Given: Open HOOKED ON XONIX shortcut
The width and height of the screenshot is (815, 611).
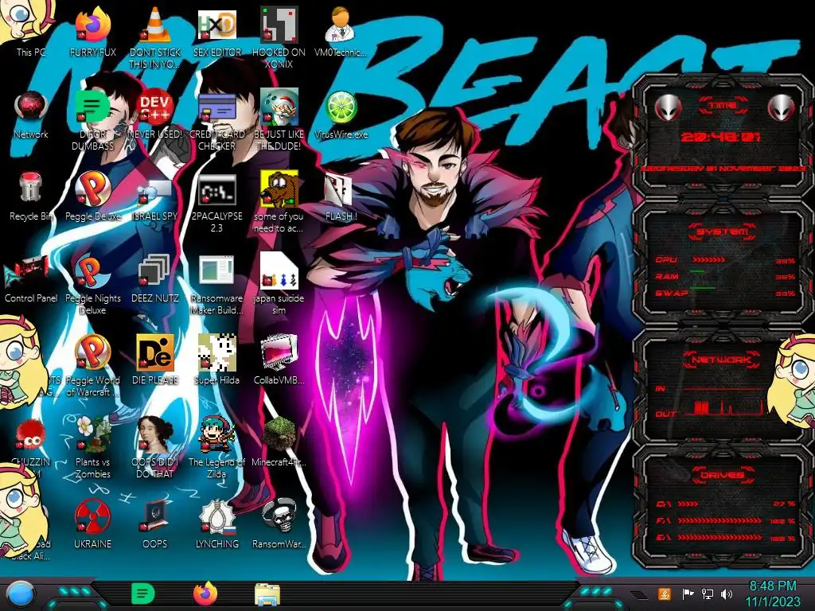Looking at the screenshot, I should [279, 37].
